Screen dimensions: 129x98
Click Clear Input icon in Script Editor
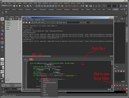(x=39, y=23)
